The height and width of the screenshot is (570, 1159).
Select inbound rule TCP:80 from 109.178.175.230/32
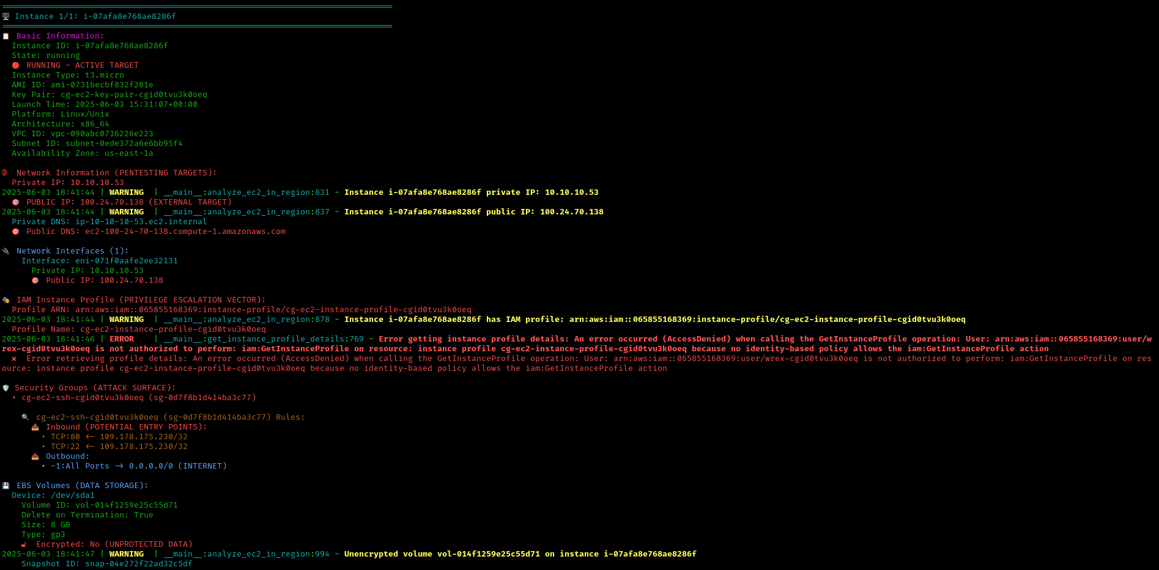tap(114, 437)
